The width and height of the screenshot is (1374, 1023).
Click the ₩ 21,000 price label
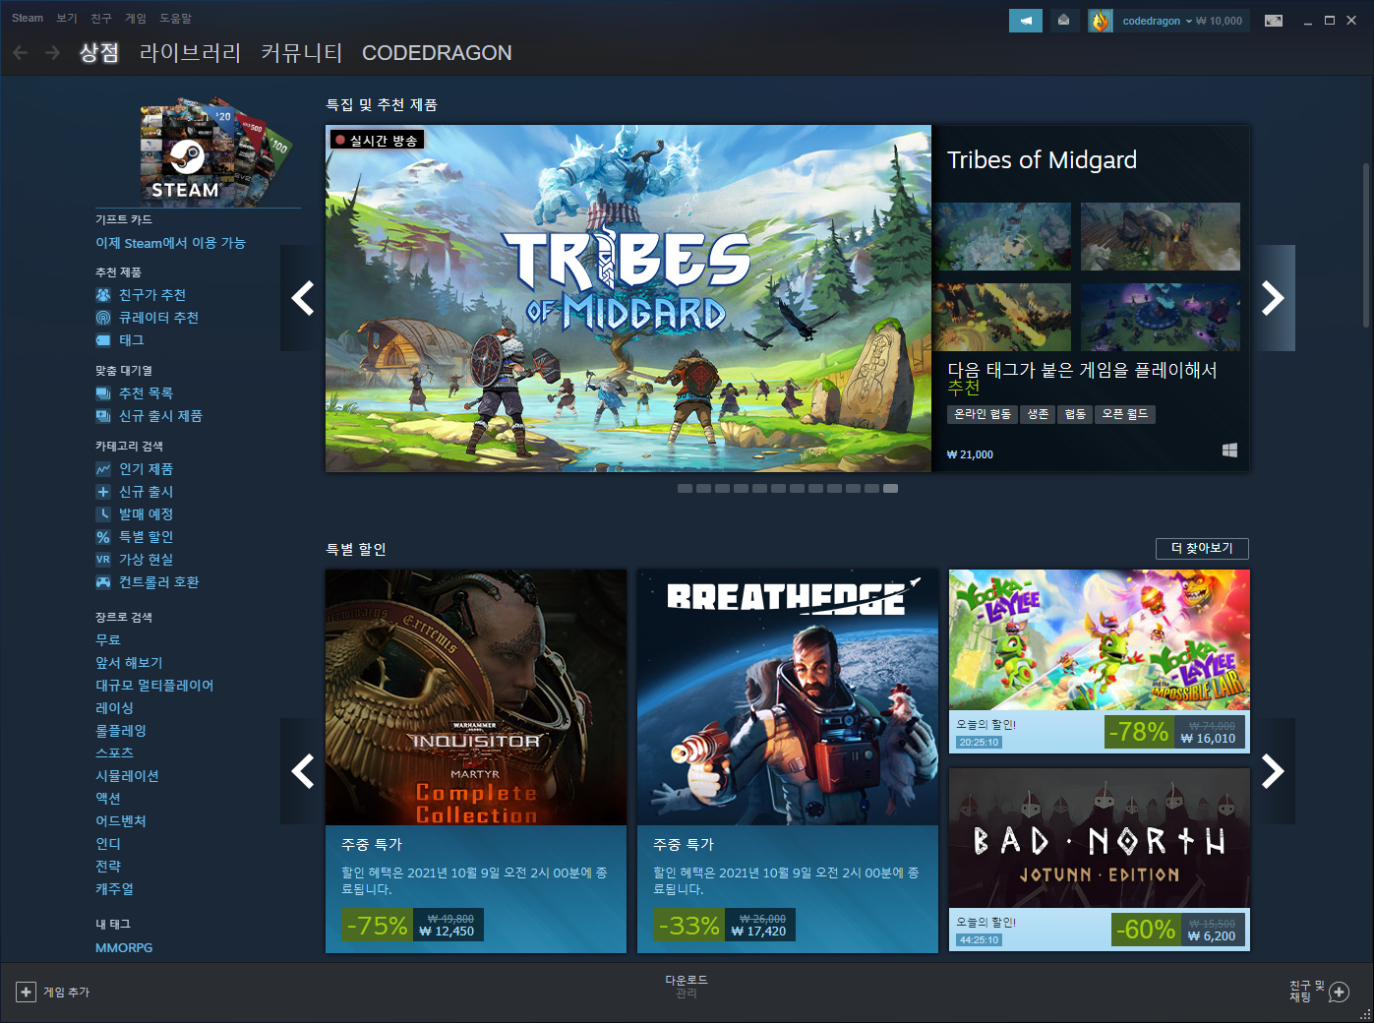970,454
